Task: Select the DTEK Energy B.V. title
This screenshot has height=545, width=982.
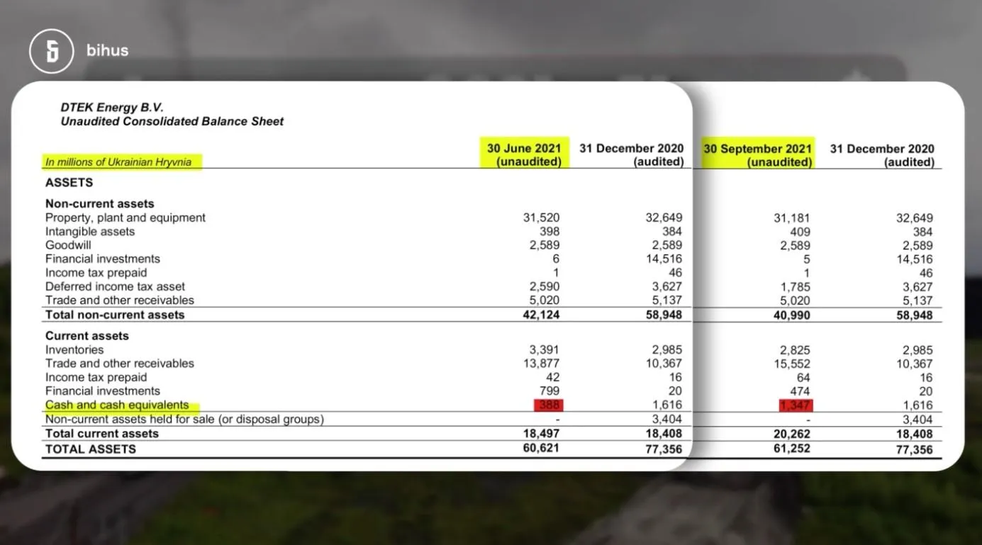Action: point(111,108)
